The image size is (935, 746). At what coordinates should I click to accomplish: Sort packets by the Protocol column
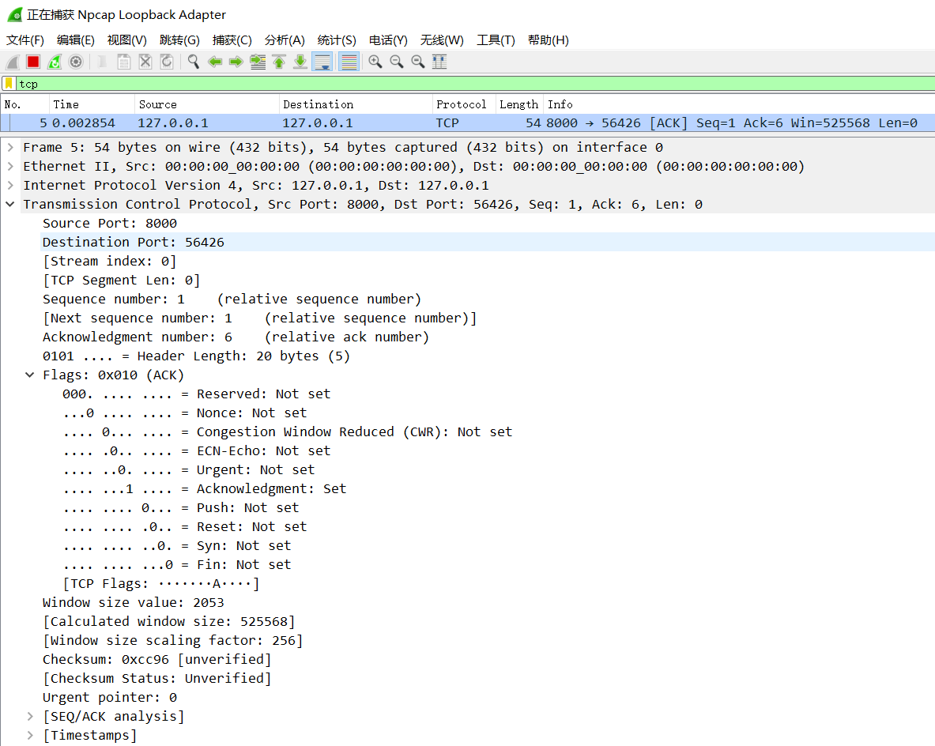coord(461,104)
